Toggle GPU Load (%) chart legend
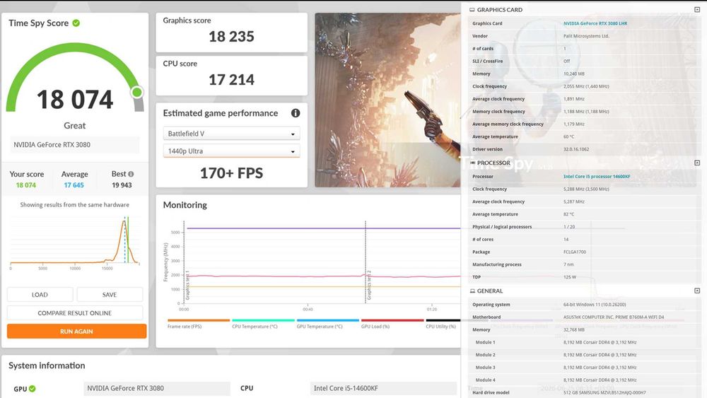Image resolution: width=707 pixels, height=398 pixels. click(x=392, y=324)
